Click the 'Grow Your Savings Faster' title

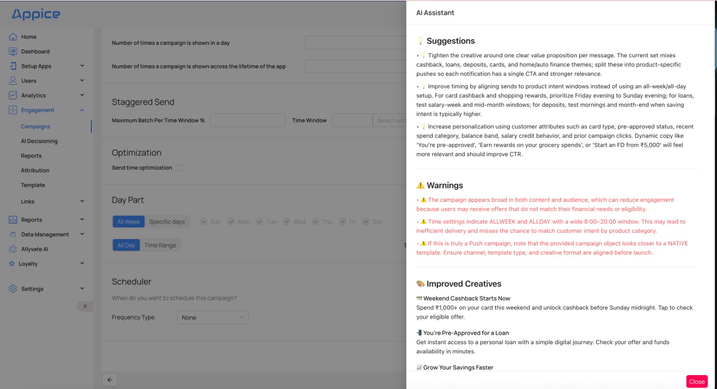pos(458,368)
